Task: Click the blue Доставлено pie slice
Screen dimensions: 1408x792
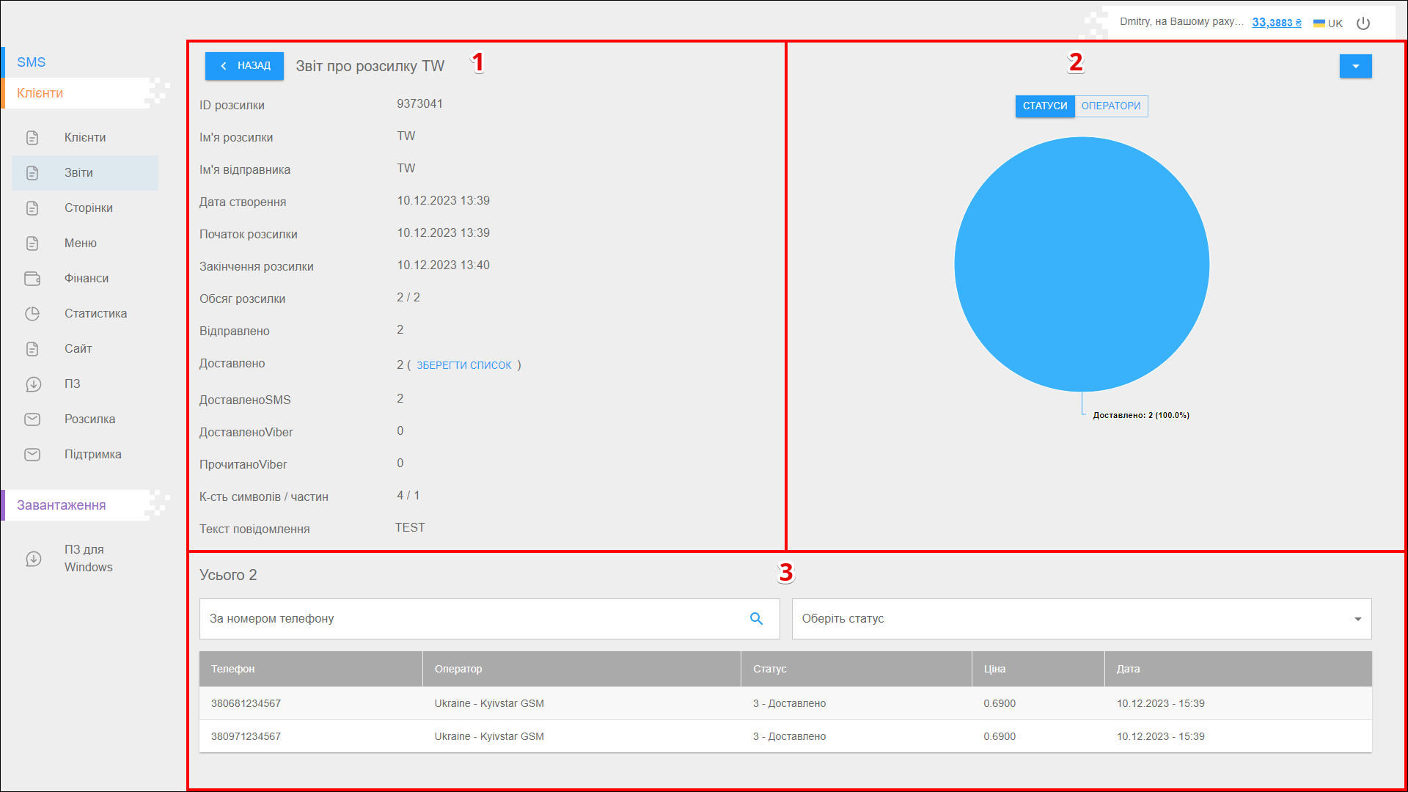Action: click(x=1081, y=264)
